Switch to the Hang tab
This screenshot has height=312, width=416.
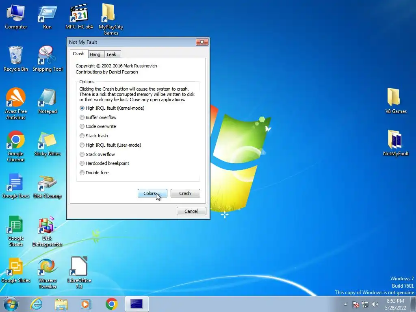coord(96,54)
